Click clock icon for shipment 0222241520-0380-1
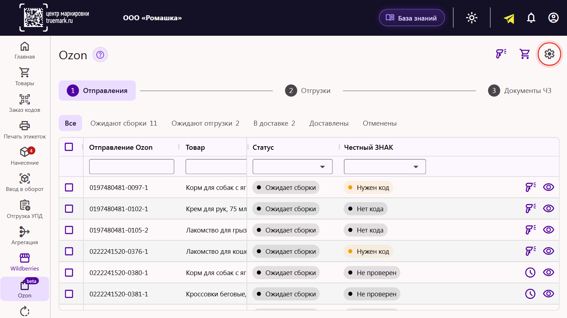This screenshot has width=567, height=318. [530, 273]
